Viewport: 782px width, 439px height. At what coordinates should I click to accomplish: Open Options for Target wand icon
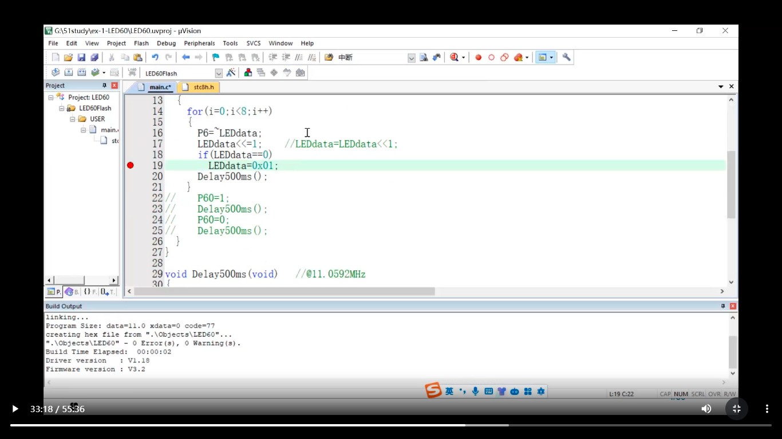tap(231, 73)
